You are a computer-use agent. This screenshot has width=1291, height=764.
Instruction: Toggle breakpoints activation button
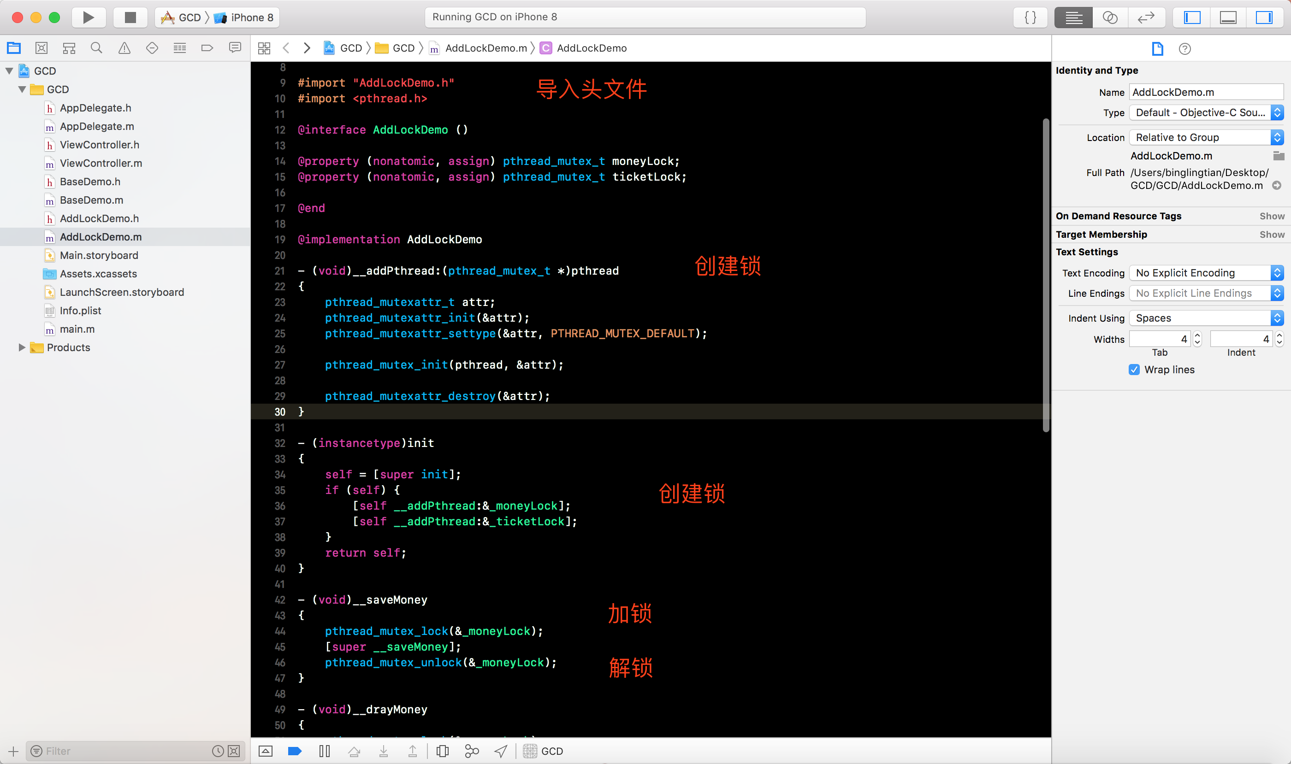[295, 751]
